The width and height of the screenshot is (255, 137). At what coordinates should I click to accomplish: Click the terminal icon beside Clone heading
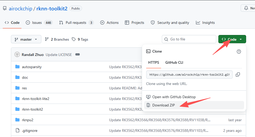click(148, 51)
